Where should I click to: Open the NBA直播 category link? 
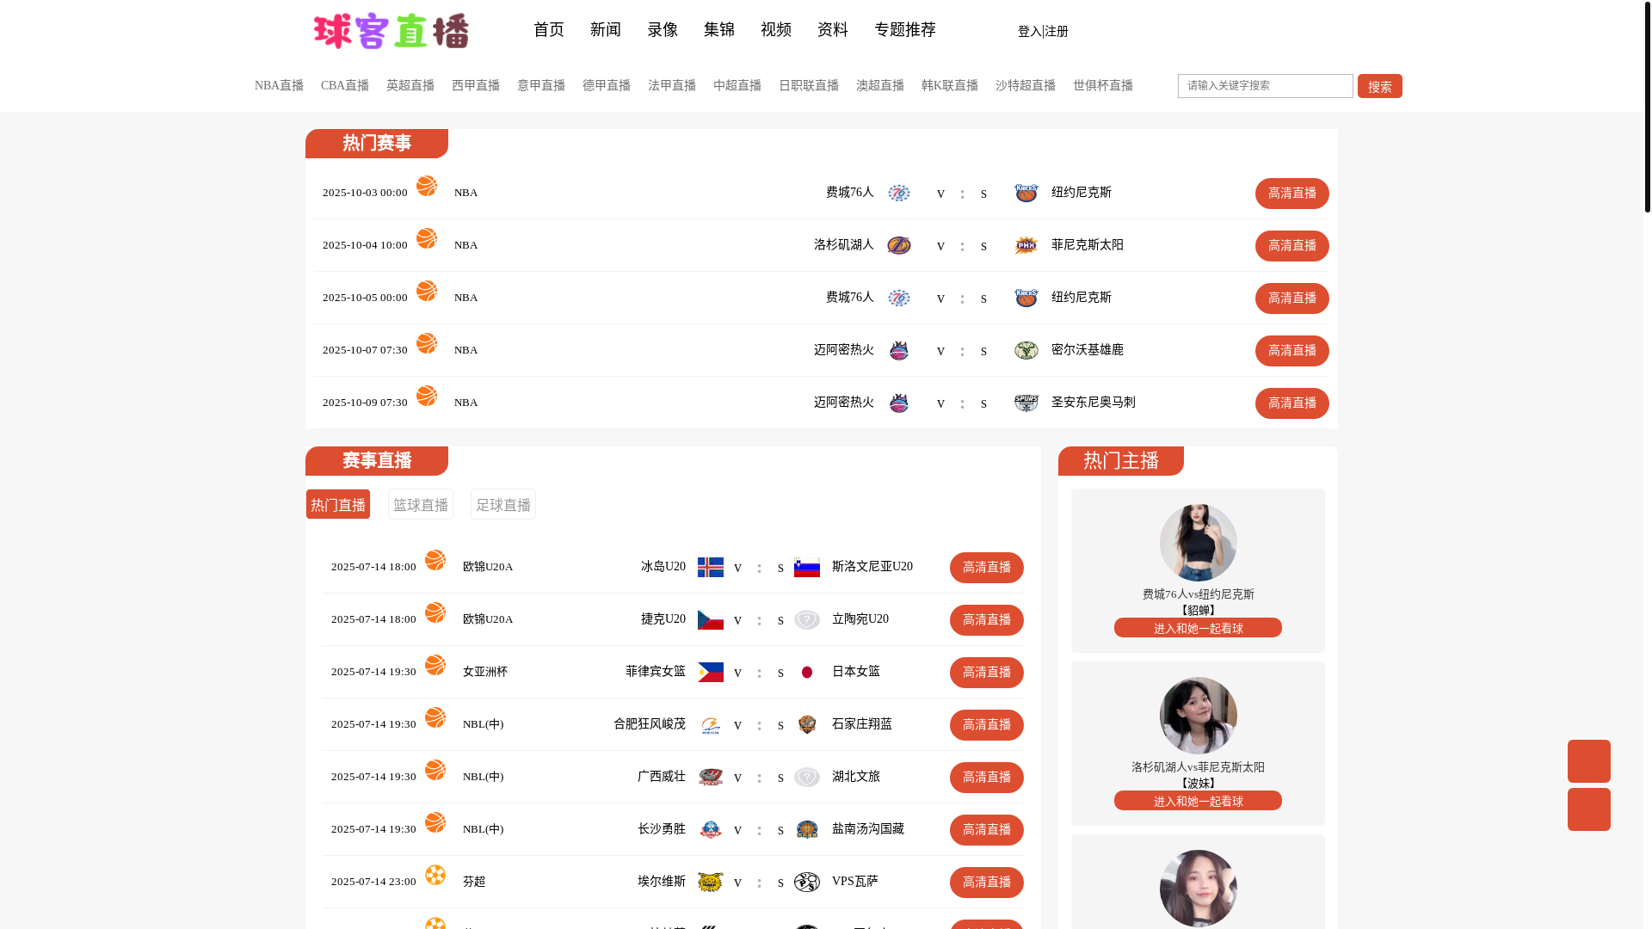tap(279, 85)
